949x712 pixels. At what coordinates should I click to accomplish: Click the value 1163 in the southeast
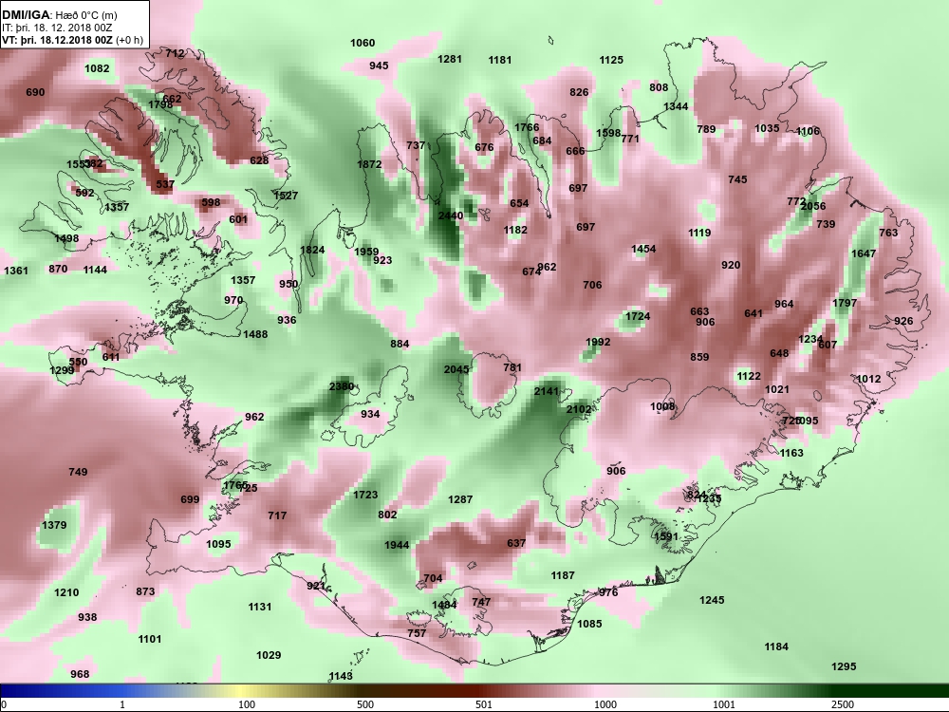coord(791,453)
